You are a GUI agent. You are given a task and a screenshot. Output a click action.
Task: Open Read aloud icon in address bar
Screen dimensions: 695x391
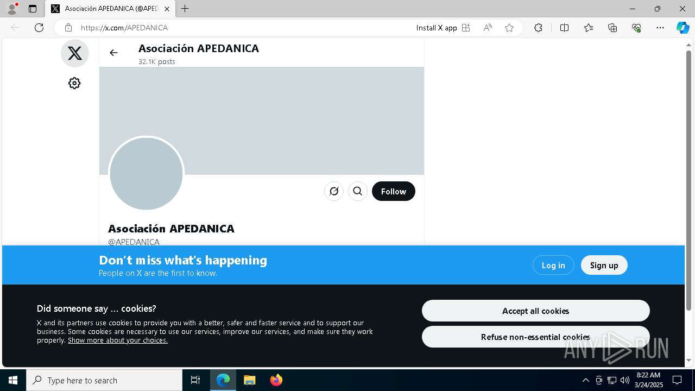coord(488,28)
